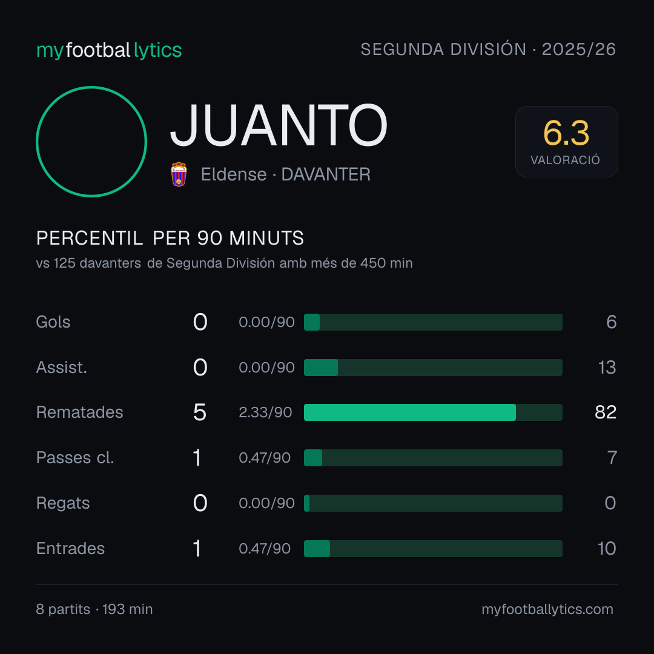Click the Passes cl. percentile bar

[433, 458]
